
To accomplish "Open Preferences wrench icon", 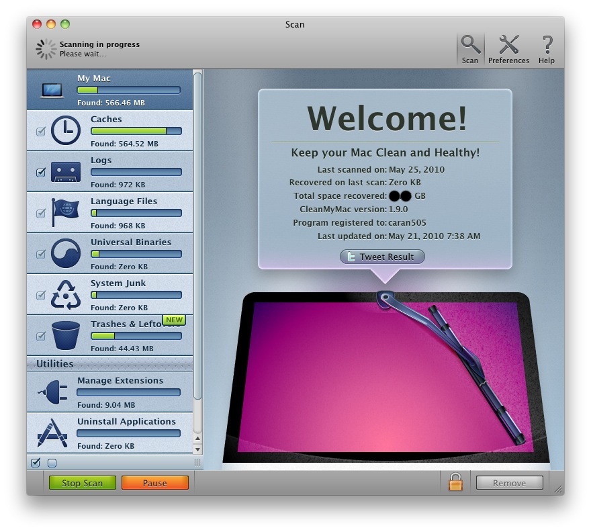I will [x=508, y=44].
